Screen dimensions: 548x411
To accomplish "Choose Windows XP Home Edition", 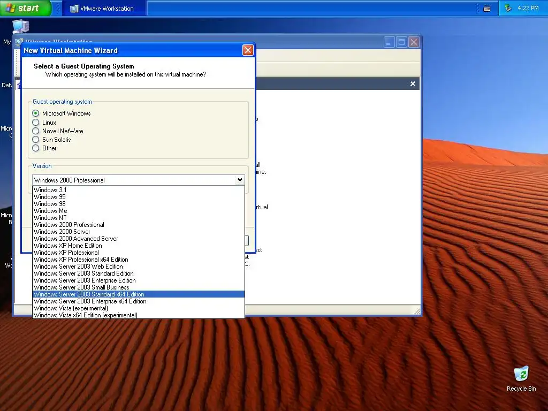I will 139,246.
